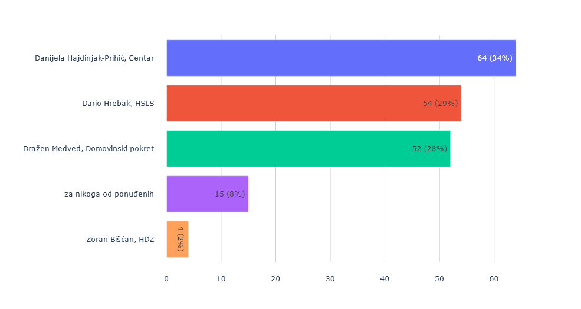Click the '54 (29%)' value label
Image resolution: width=581 pixels, height=309 pixels.
[441, 104]
